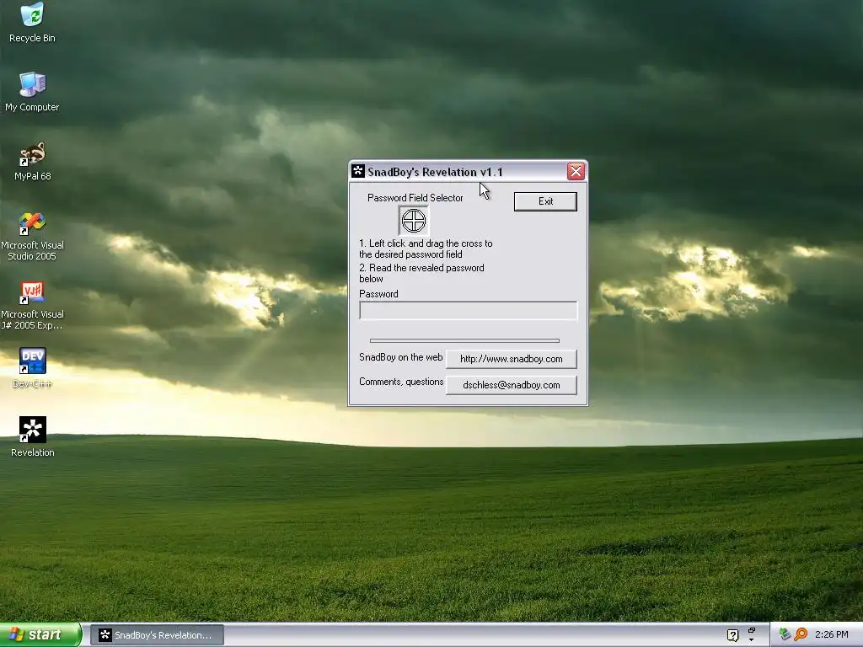Select the Recycle Bin desktop icon
This screenshot has width=863, height=647.
pos(33,23)
